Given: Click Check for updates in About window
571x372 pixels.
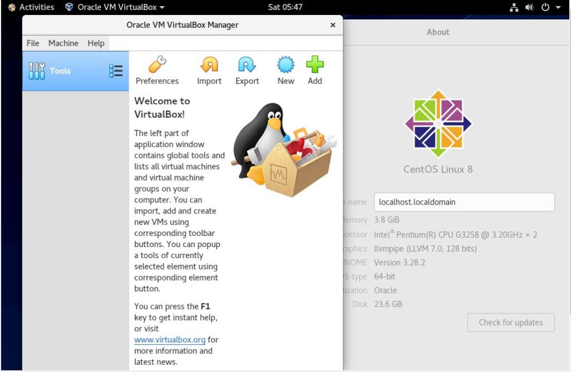Looking at the screenshot, I should pyautogui.click(x=511, y=322).
